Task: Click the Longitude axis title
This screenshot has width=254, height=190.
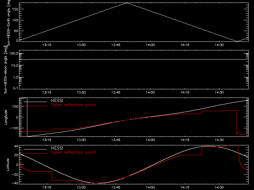Action: coord(6,117)
